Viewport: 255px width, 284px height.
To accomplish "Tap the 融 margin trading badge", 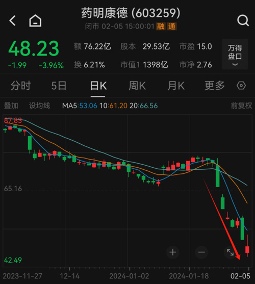I will pyautogui.click(x=161, y=27).
